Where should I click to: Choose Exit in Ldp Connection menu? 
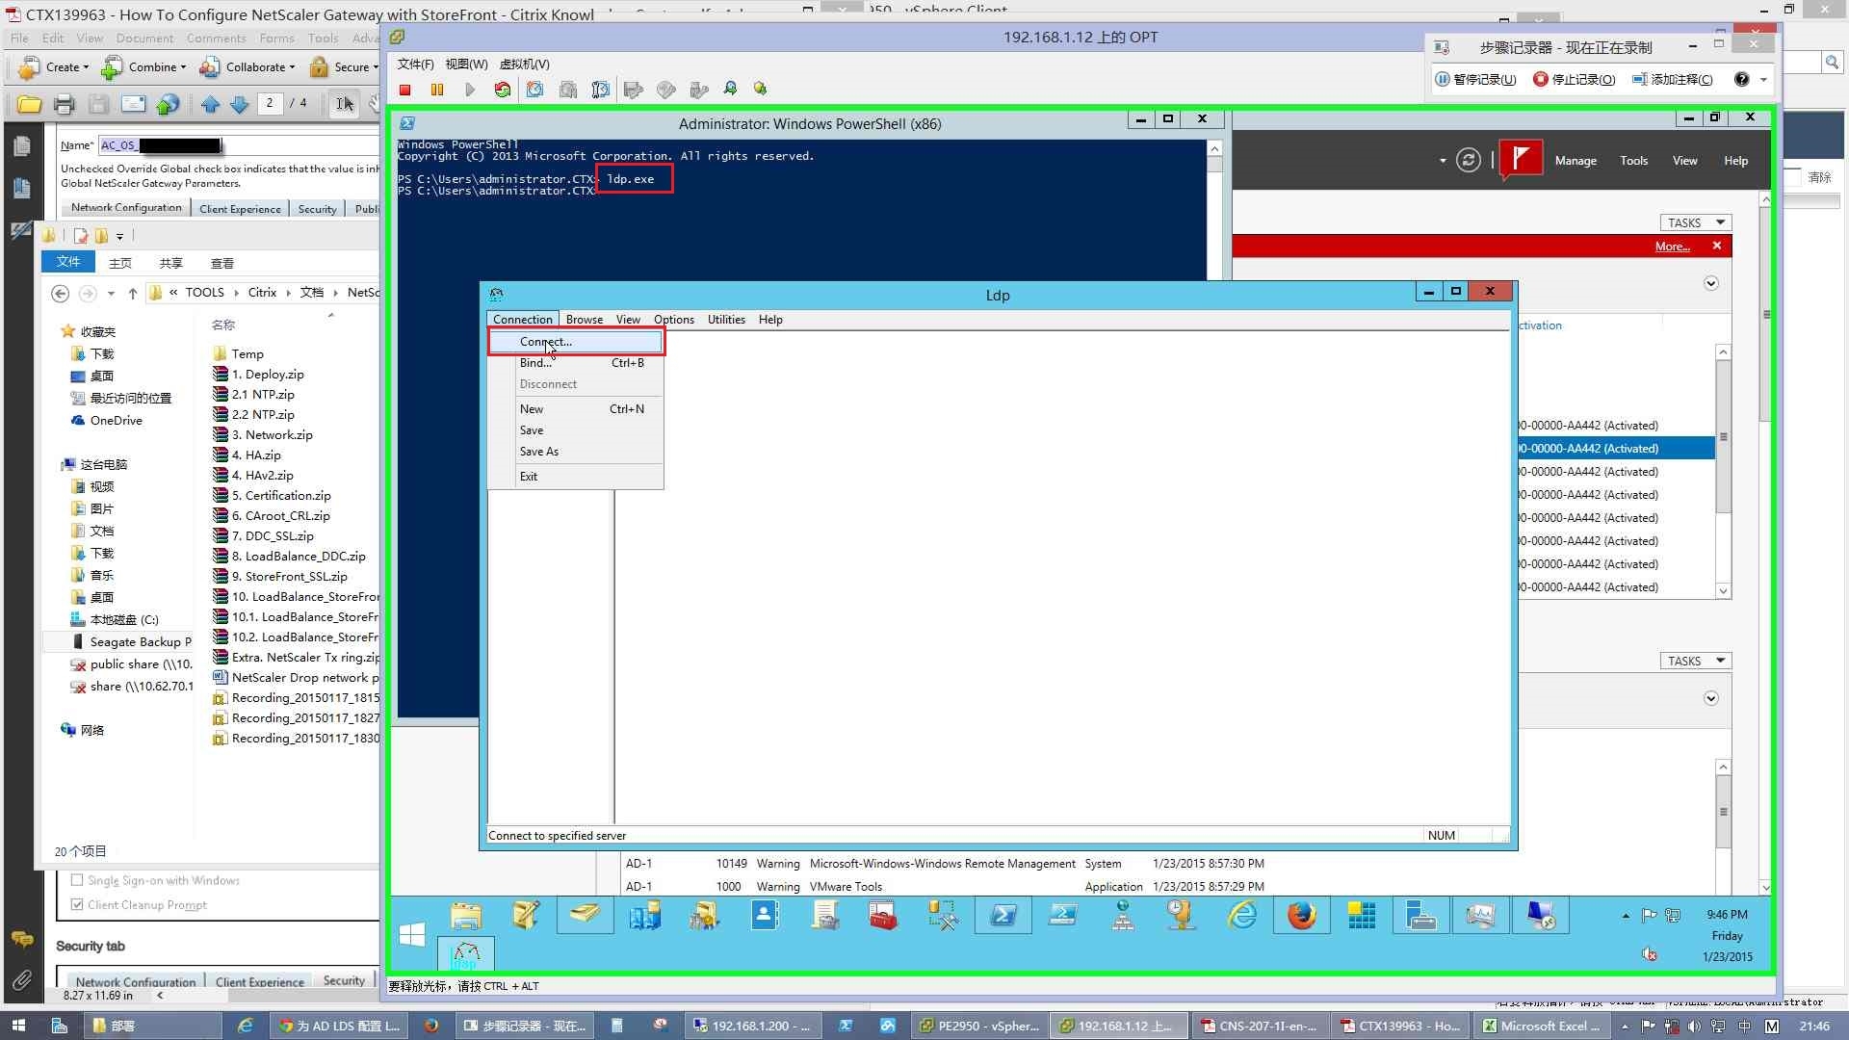(576, 477)
